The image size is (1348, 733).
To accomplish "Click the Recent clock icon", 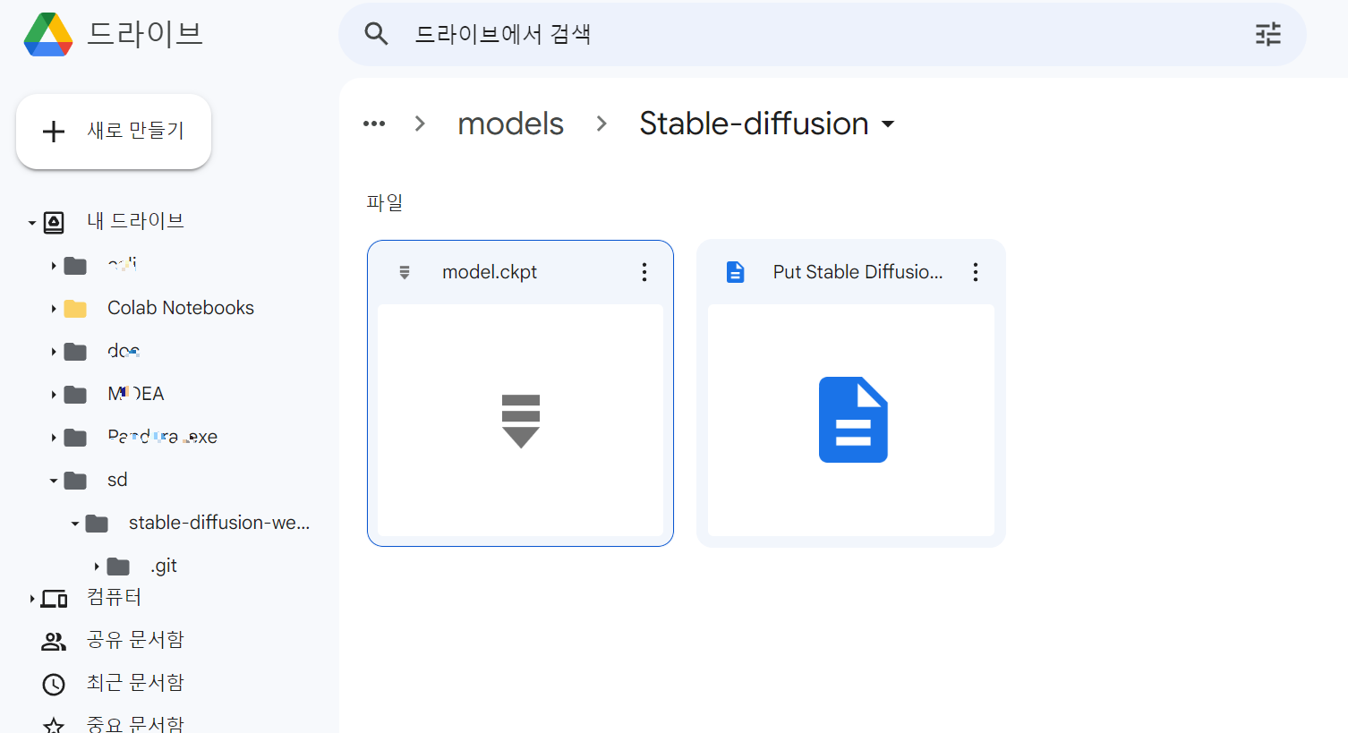I will coord(54,685).
